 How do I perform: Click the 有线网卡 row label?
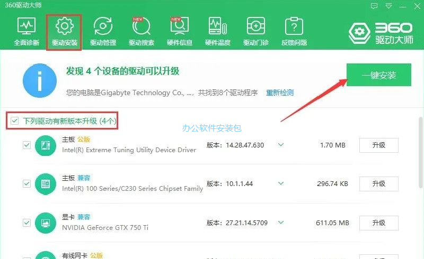(75, 255)
